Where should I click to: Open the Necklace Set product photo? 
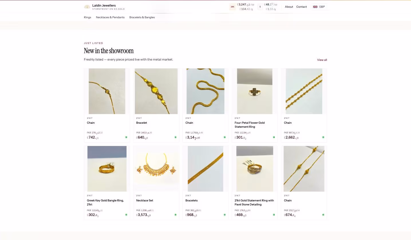point(156,169)
